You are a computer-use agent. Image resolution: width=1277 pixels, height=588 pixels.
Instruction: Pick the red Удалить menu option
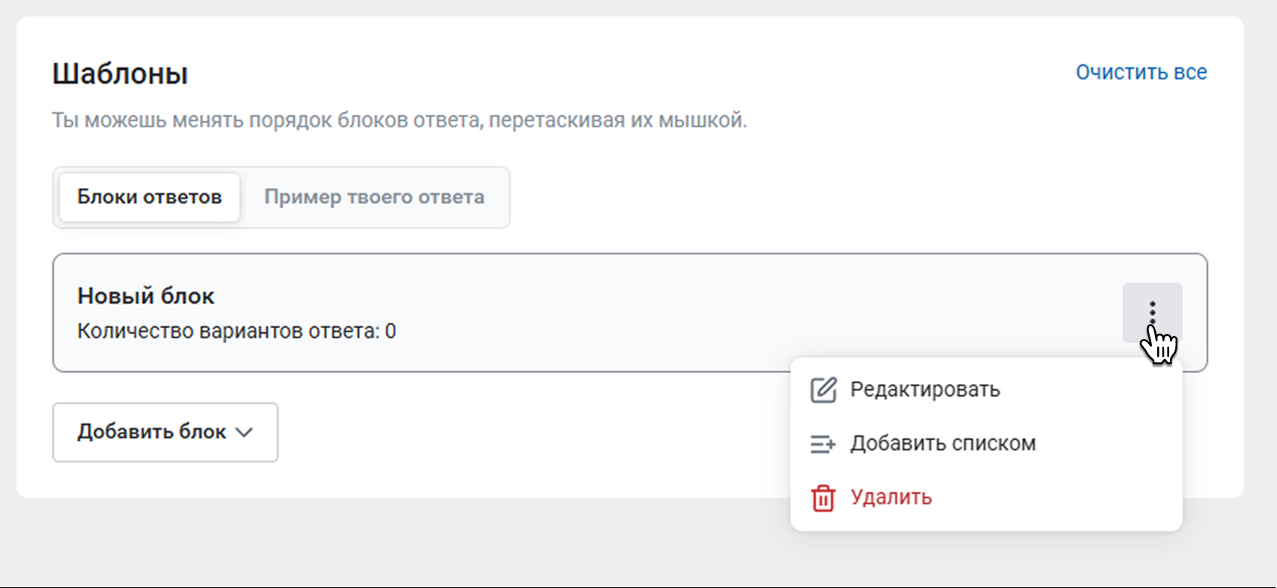point(892,497)
